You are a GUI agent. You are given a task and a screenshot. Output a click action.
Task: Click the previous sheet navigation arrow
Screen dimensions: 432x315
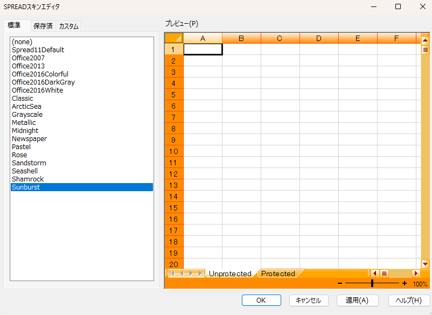click(x=182, y=274)
